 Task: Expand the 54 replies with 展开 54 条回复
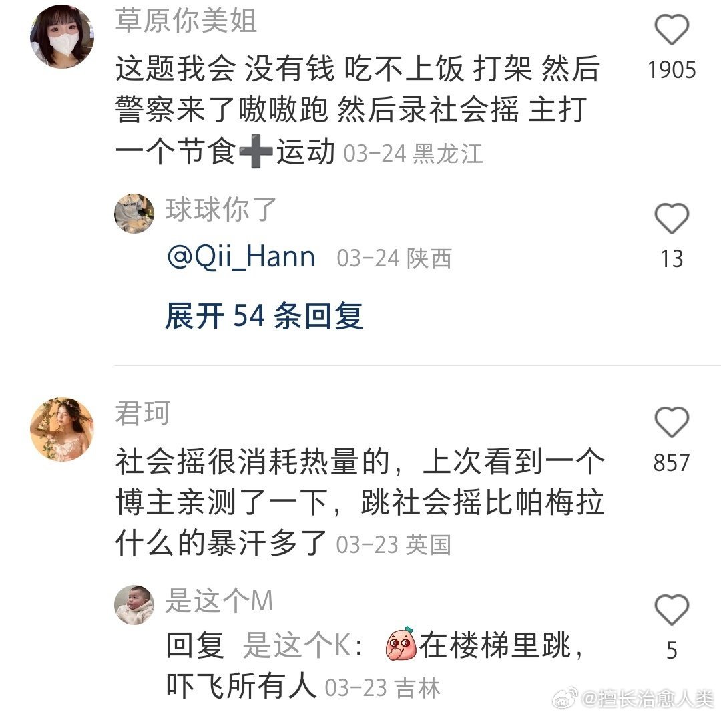point(264,316)
